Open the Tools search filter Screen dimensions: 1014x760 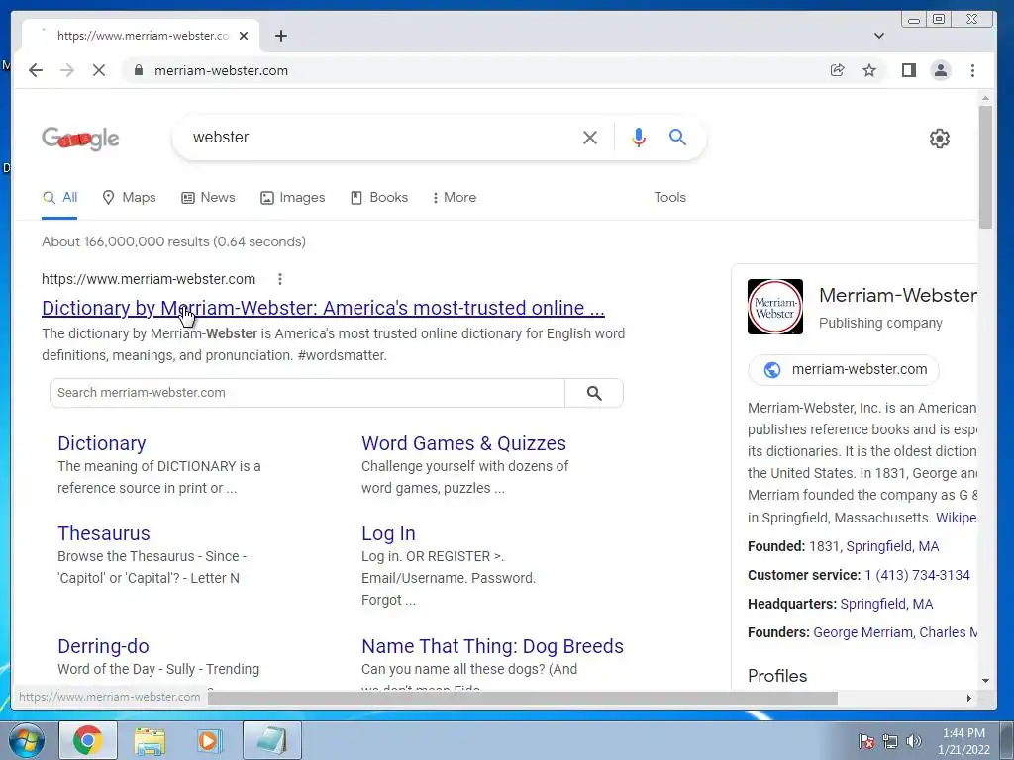pyautogui.click(x=669, y=198)
